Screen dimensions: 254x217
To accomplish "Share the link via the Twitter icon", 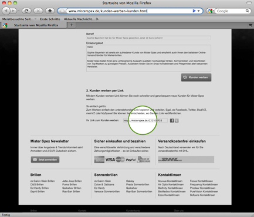I will coord(177,121).
